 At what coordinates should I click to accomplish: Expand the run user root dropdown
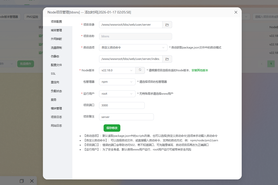pos(117,94)
